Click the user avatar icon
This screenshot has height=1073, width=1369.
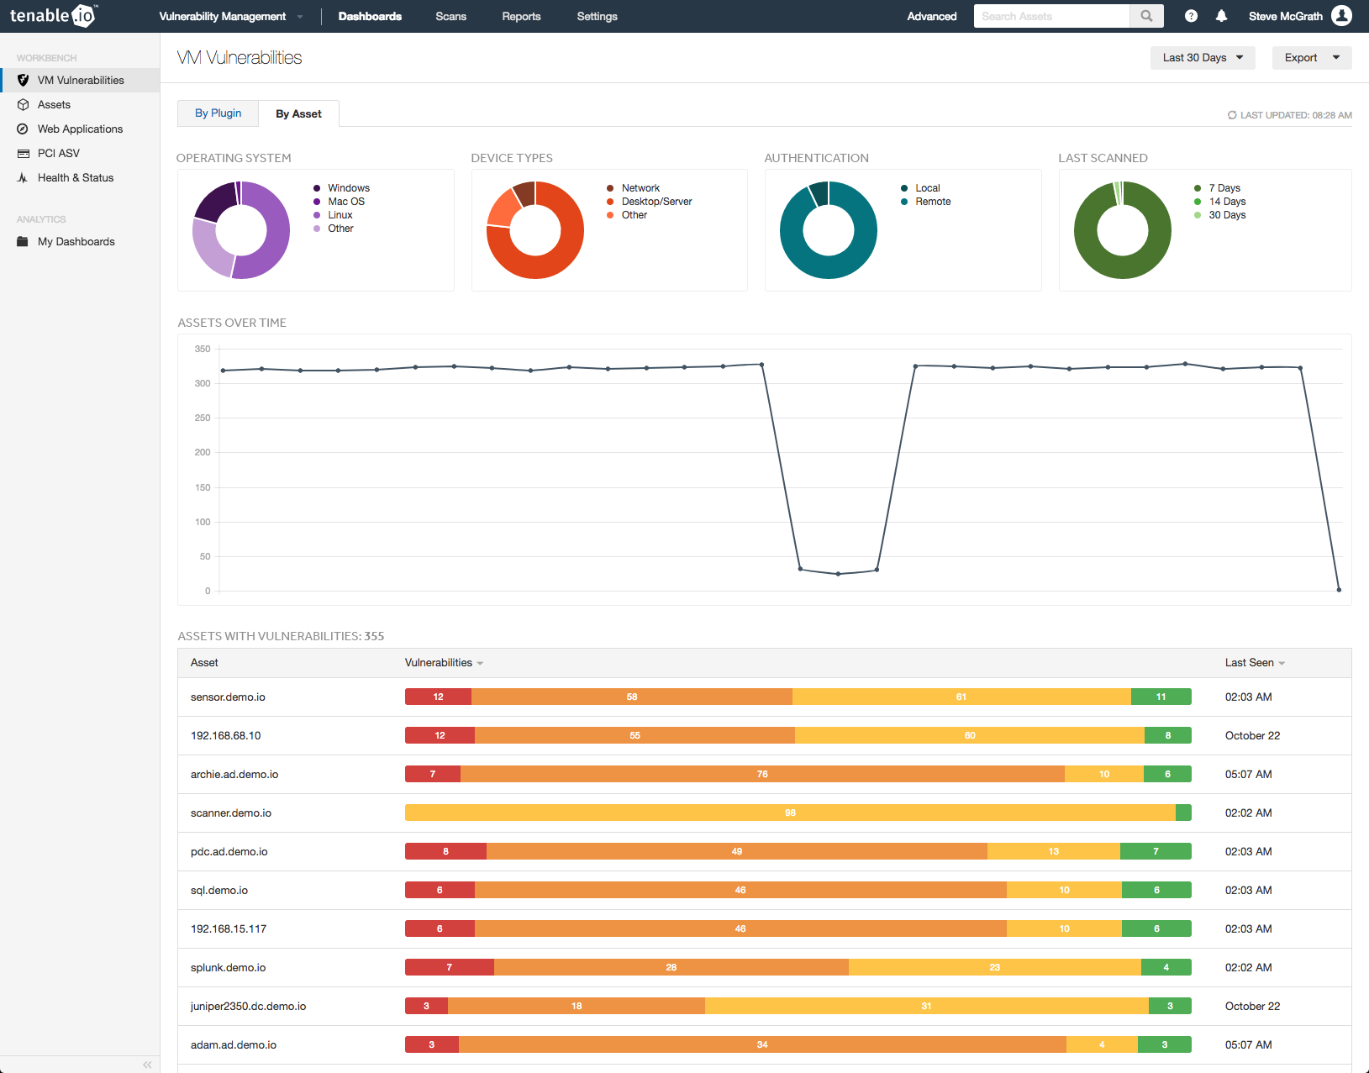tap(1342, 16)
